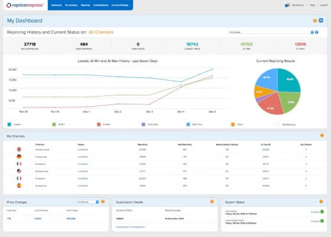
Task: Click the UK flag icon in channels table
Action: [19, 149]
